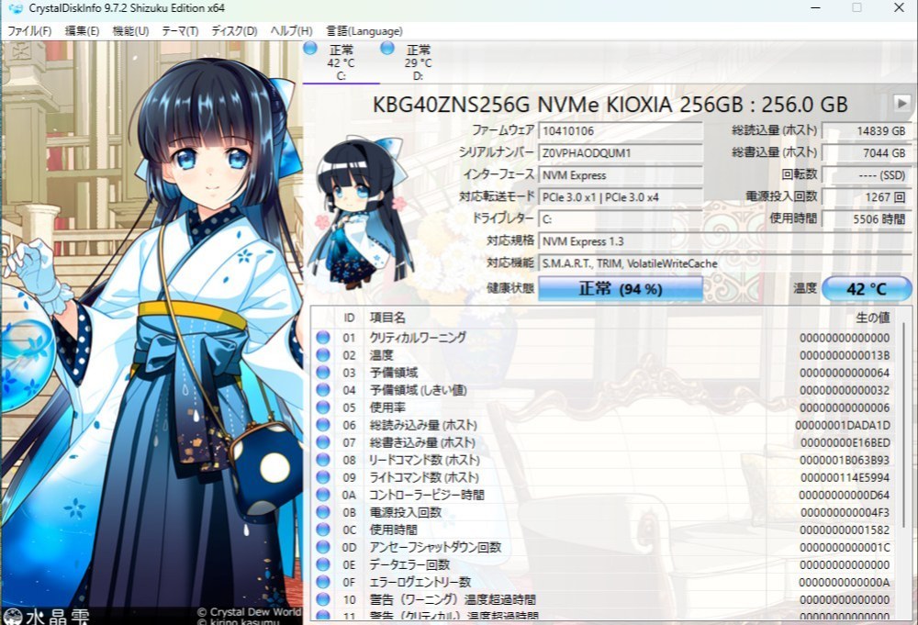
Task: Select the D: drive status orb
Action: pyautogui.click(x=387, y=48)
